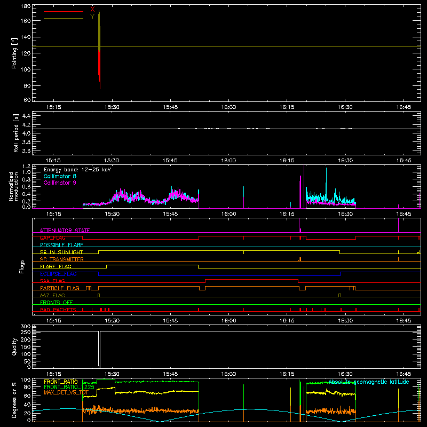Viewport: 427px width, 427px height.
Task: Click the tall magenta modulation spike after 16:15
Action: tap(304, 186)
